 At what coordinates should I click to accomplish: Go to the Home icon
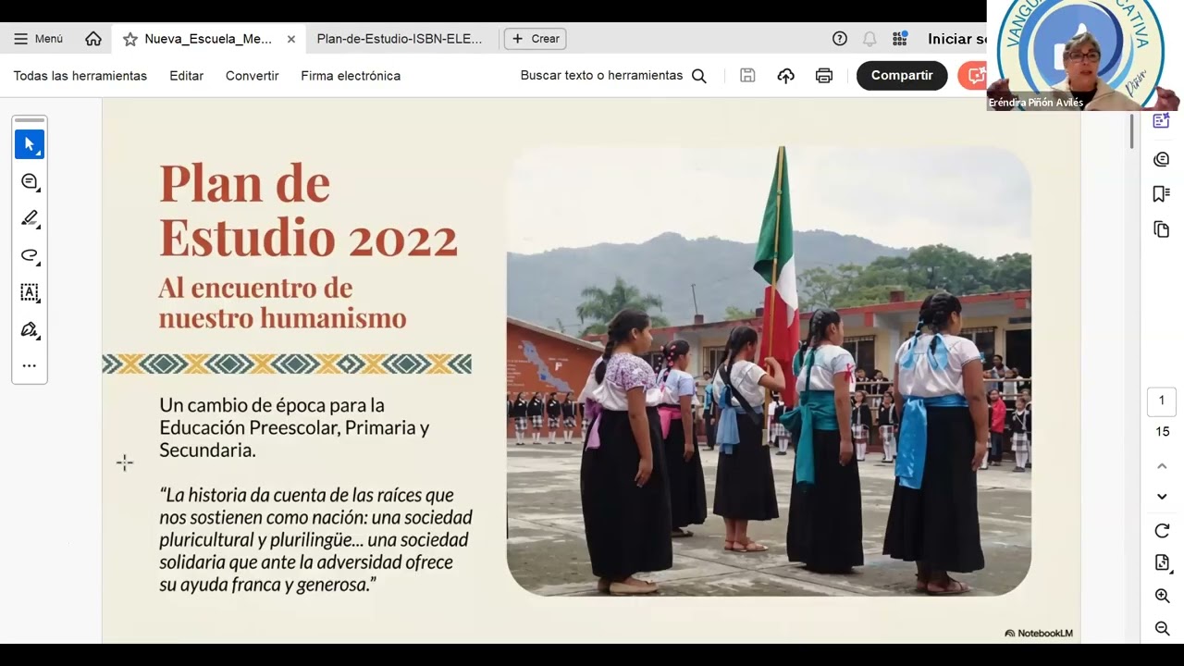pos(93,39)
